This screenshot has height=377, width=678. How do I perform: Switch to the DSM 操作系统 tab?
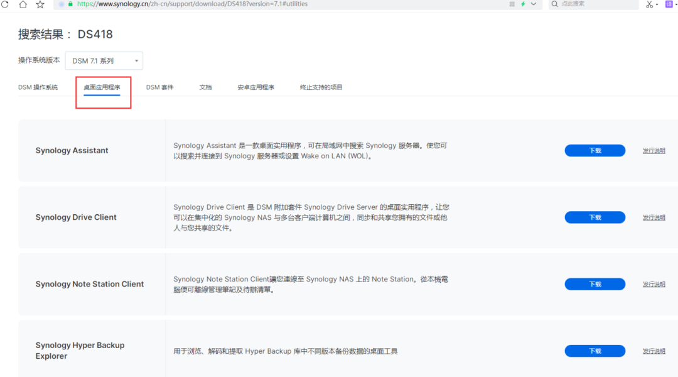click(38, 87)
